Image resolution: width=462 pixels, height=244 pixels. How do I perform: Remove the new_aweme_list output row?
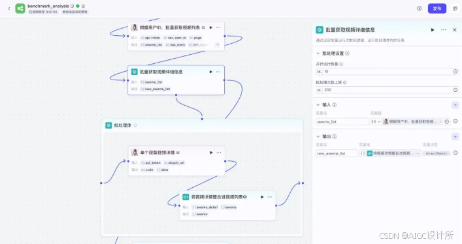tap(455, 153)
